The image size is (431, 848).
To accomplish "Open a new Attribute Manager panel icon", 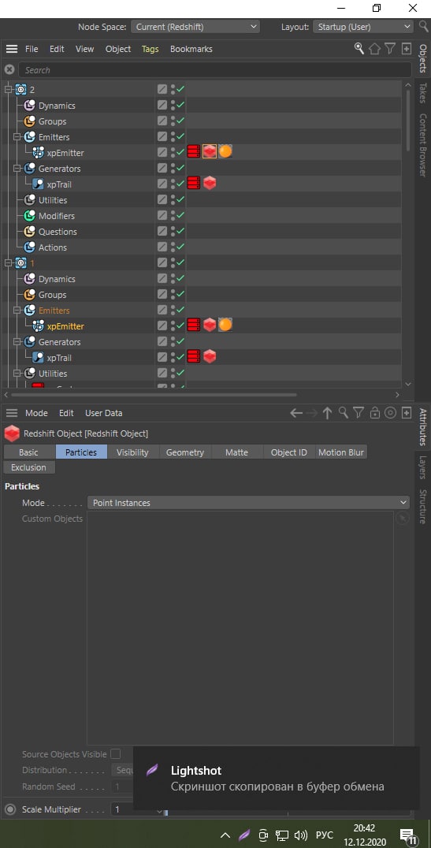I will point(406,413).
